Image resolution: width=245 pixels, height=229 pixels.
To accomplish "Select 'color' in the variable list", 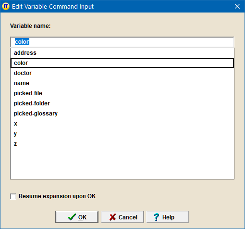I will pyautogui.click(x=122, y=63).
